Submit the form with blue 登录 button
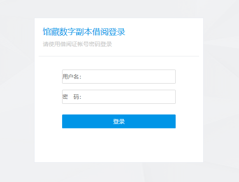Image resolution: width=239 pixels, height=182 pixels. click(x=119, y=121)
